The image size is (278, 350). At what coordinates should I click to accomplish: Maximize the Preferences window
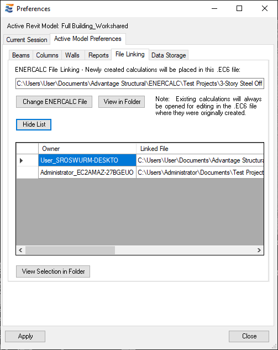tap(239, 8)
